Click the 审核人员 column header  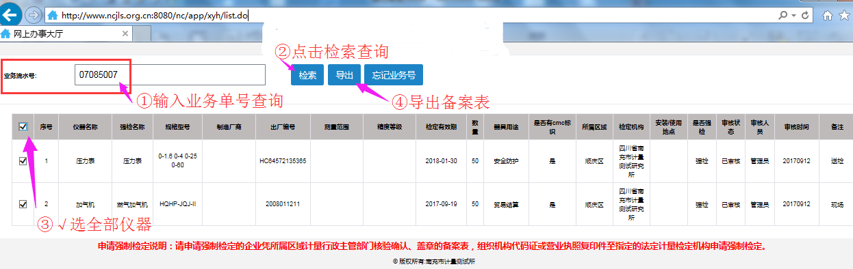pos(759,127)
